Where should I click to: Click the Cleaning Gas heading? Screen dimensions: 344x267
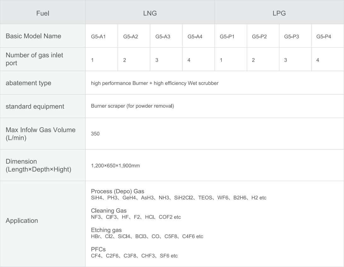pos(109,210)
